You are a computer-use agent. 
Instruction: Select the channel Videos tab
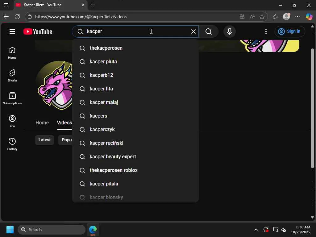click(x=64, y=123)
